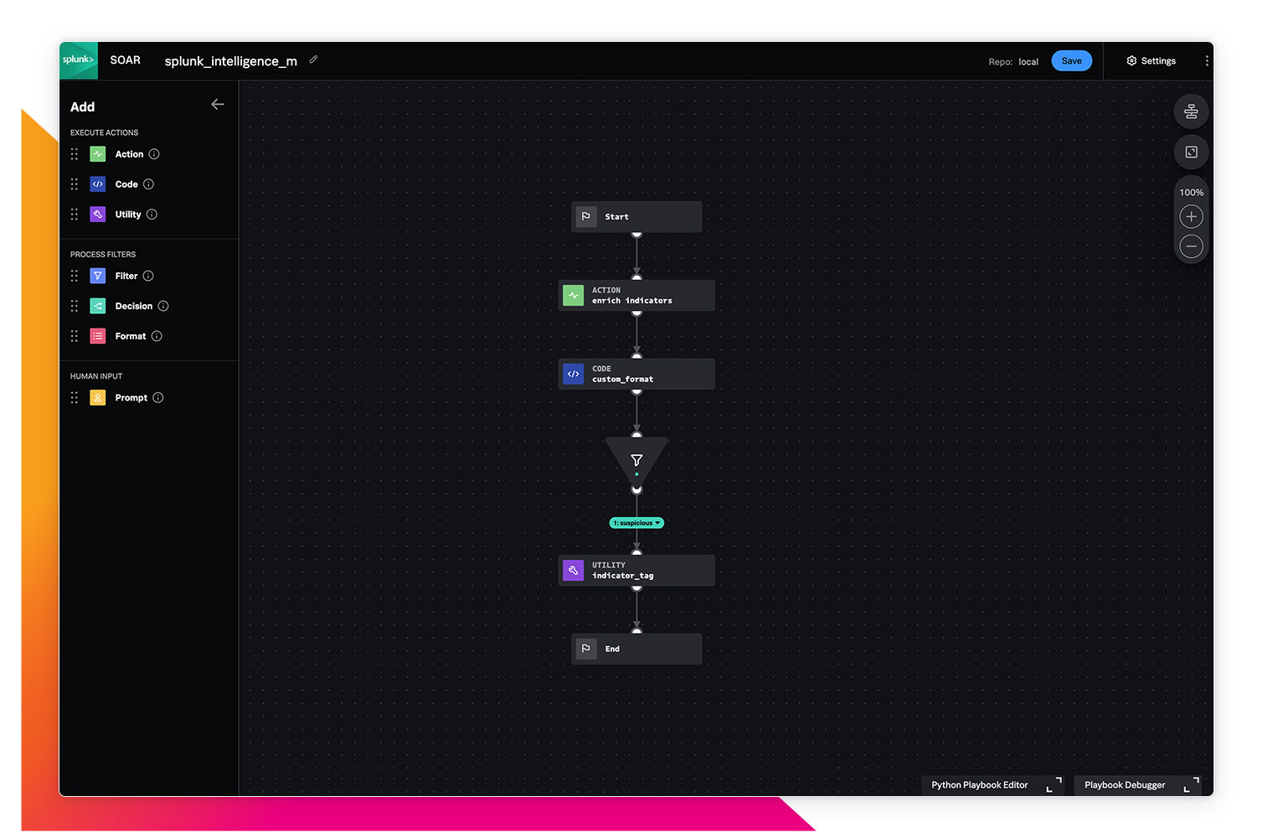Open the suspicious filter condition dropdown
The image size is (1273, 838).
pyautogui.click(x=636, y=523)
